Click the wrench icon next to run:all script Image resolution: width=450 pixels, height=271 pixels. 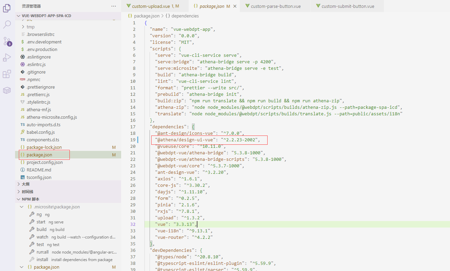32,252
